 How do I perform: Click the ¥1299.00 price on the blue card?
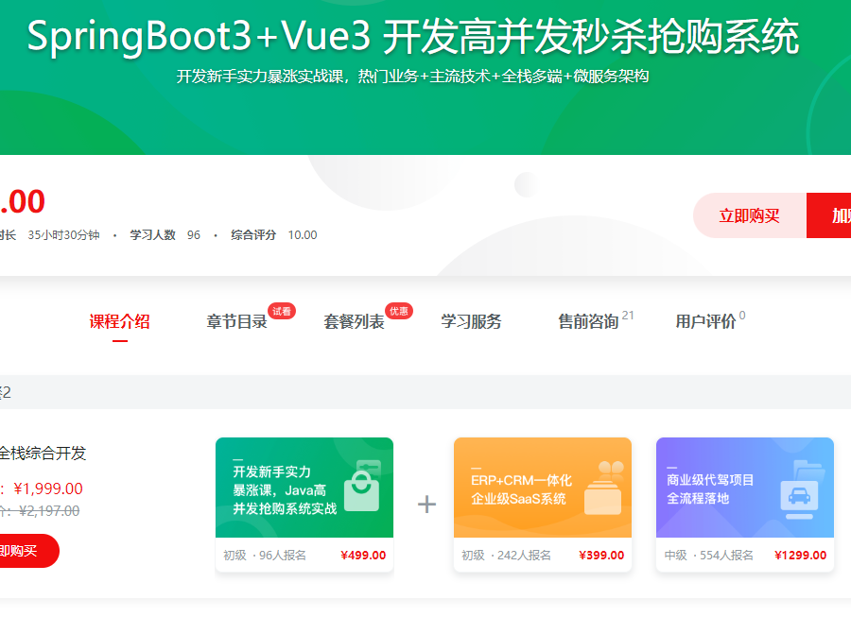point(799,555)
